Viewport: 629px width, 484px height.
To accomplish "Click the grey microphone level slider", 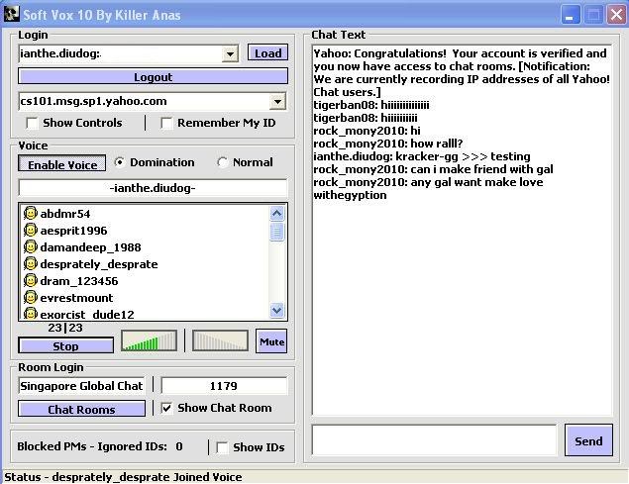I will [220, 340].
